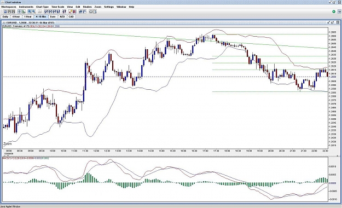Click the hash grid icon in the toolbar
The image size is (342, 208).
coord(80,11)
